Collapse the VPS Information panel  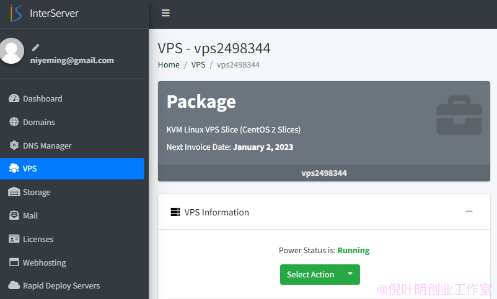[469, 211]
